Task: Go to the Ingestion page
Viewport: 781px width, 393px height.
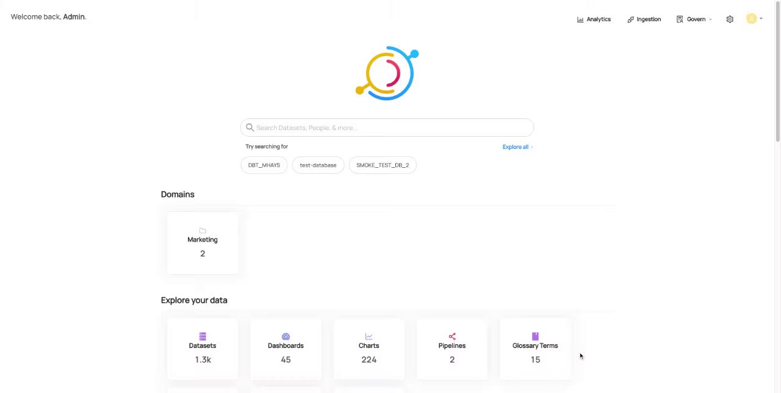Action: point(644,20)
